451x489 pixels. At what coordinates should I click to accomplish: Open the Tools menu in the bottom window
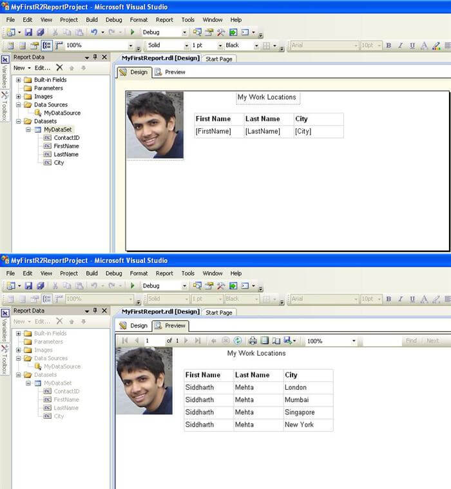coord(187,273)
